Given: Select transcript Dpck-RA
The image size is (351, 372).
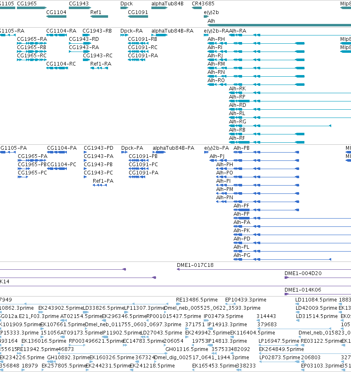Looking at the screenshot, I should 125,35.
